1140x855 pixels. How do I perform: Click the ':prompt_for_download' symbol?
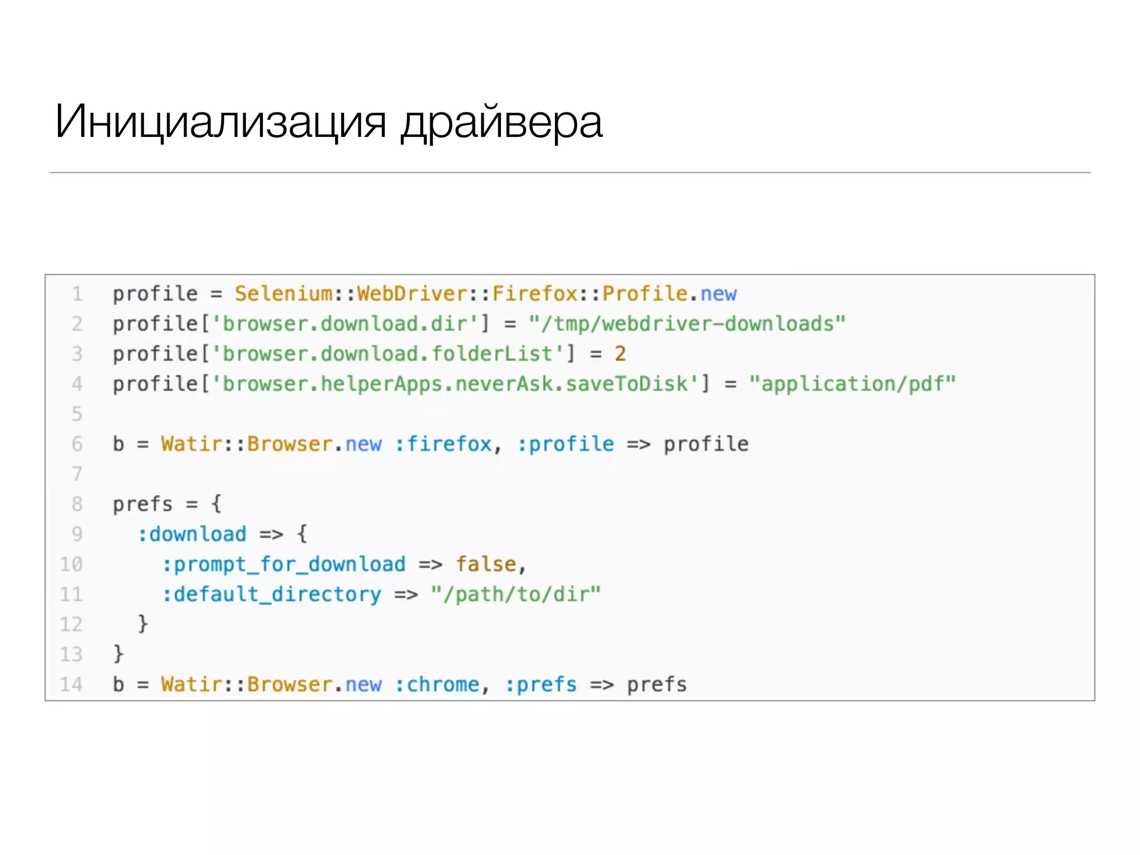[x=284, y=564]
